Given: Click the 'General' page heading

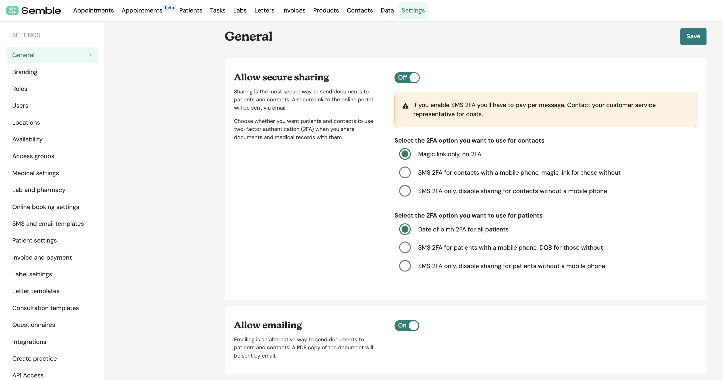Looking at the screenshot, I should tap(248, 36).
